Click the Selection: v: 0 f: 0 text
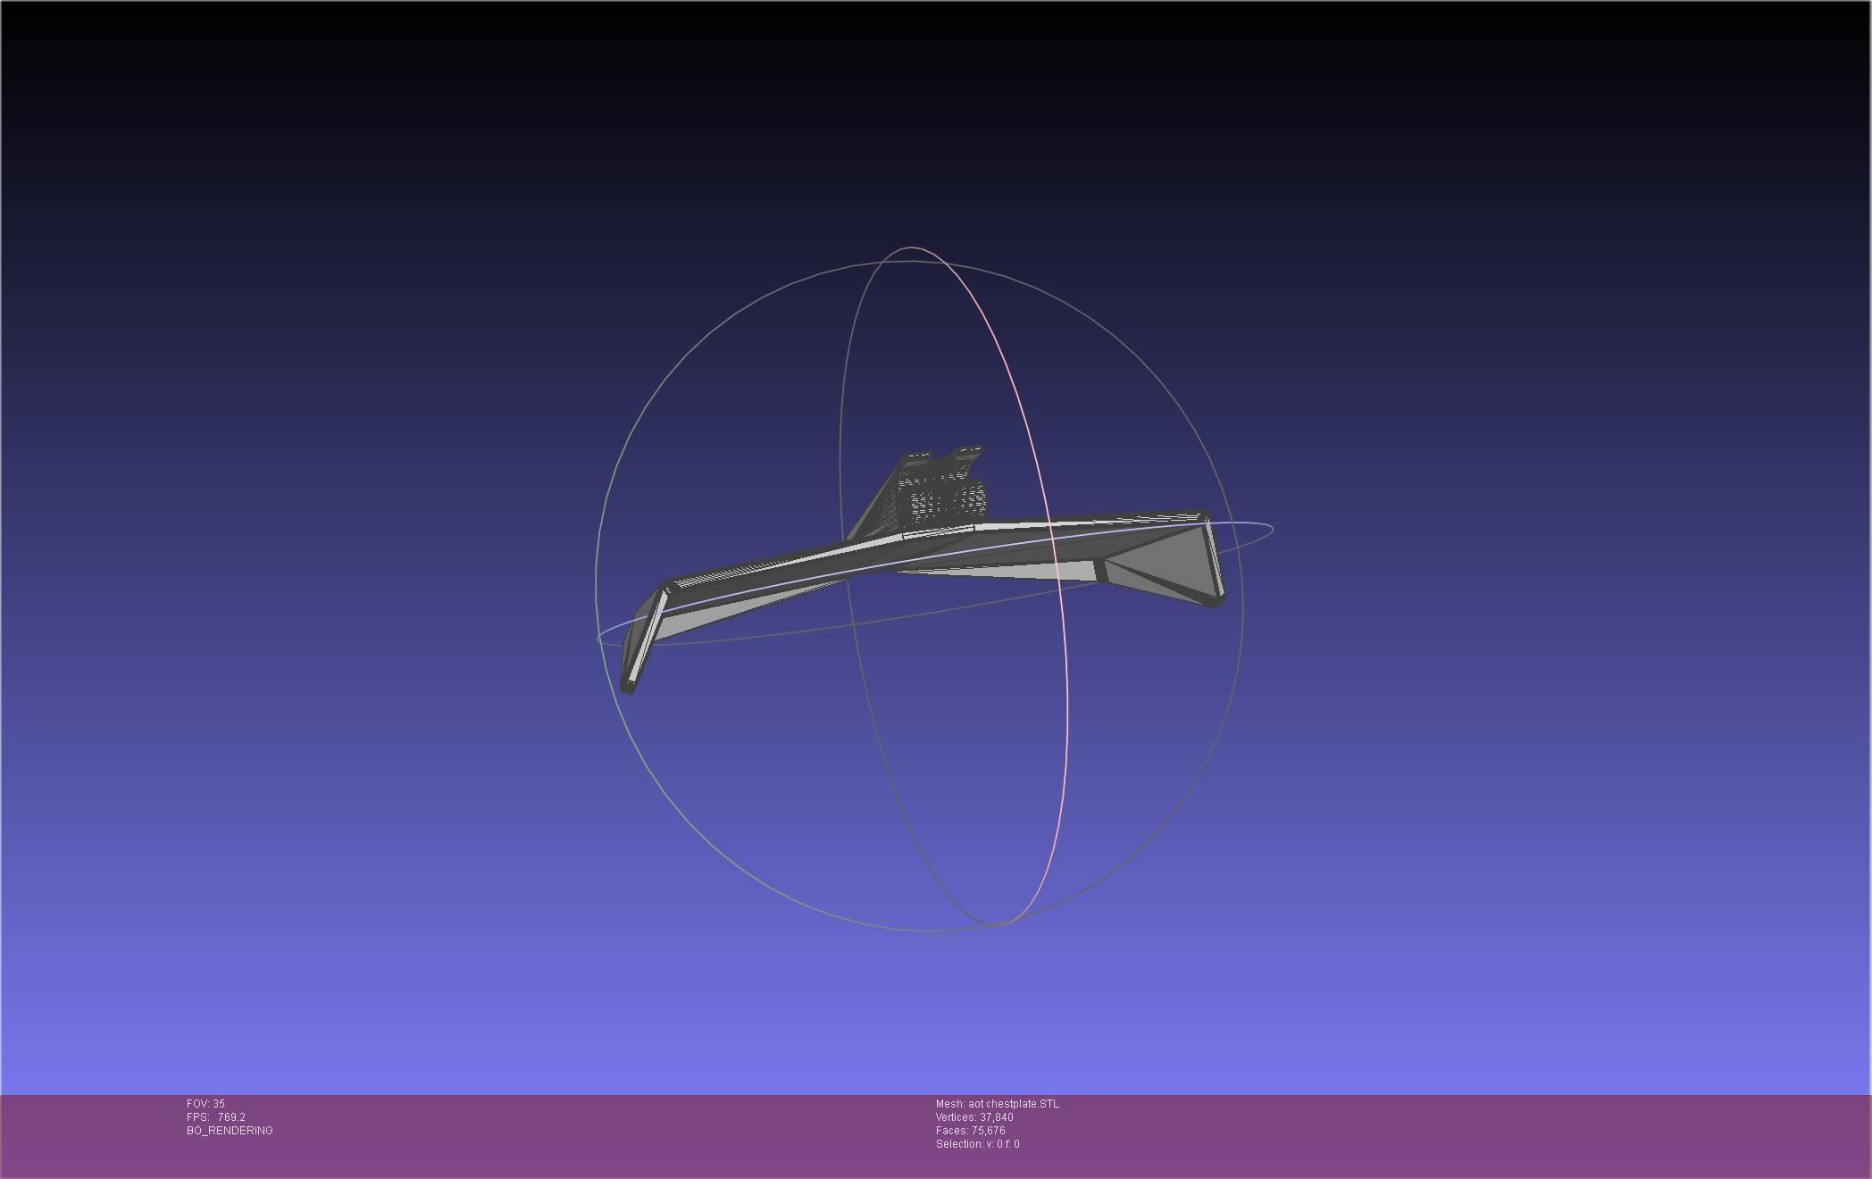 pos(978,1144)
